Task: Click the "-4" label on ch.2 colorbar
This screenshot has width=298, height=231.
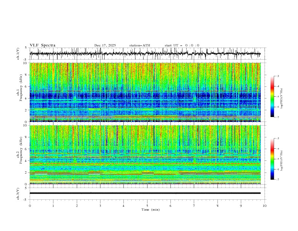Action: (278, 149)
